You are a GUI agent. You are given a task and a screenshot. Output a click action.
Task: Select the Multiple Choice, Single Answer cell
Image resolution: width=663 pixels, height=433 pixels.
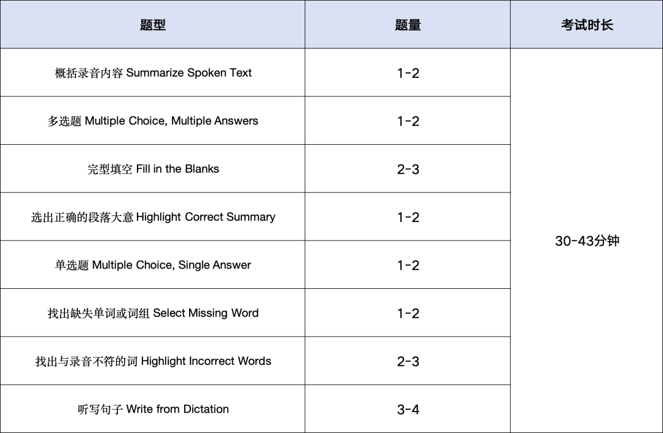[153, 265]
